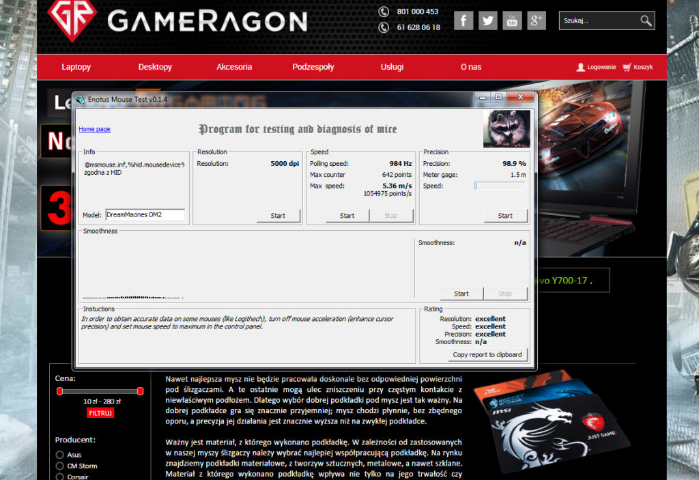Start the Precision test
The width and height of the screenshot is (699, 480).
pyautogui.click(x=505, y=216)
